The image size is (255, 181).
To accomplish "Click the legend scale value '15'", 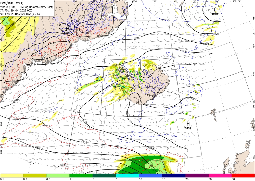I will click(x=164, y=179).
